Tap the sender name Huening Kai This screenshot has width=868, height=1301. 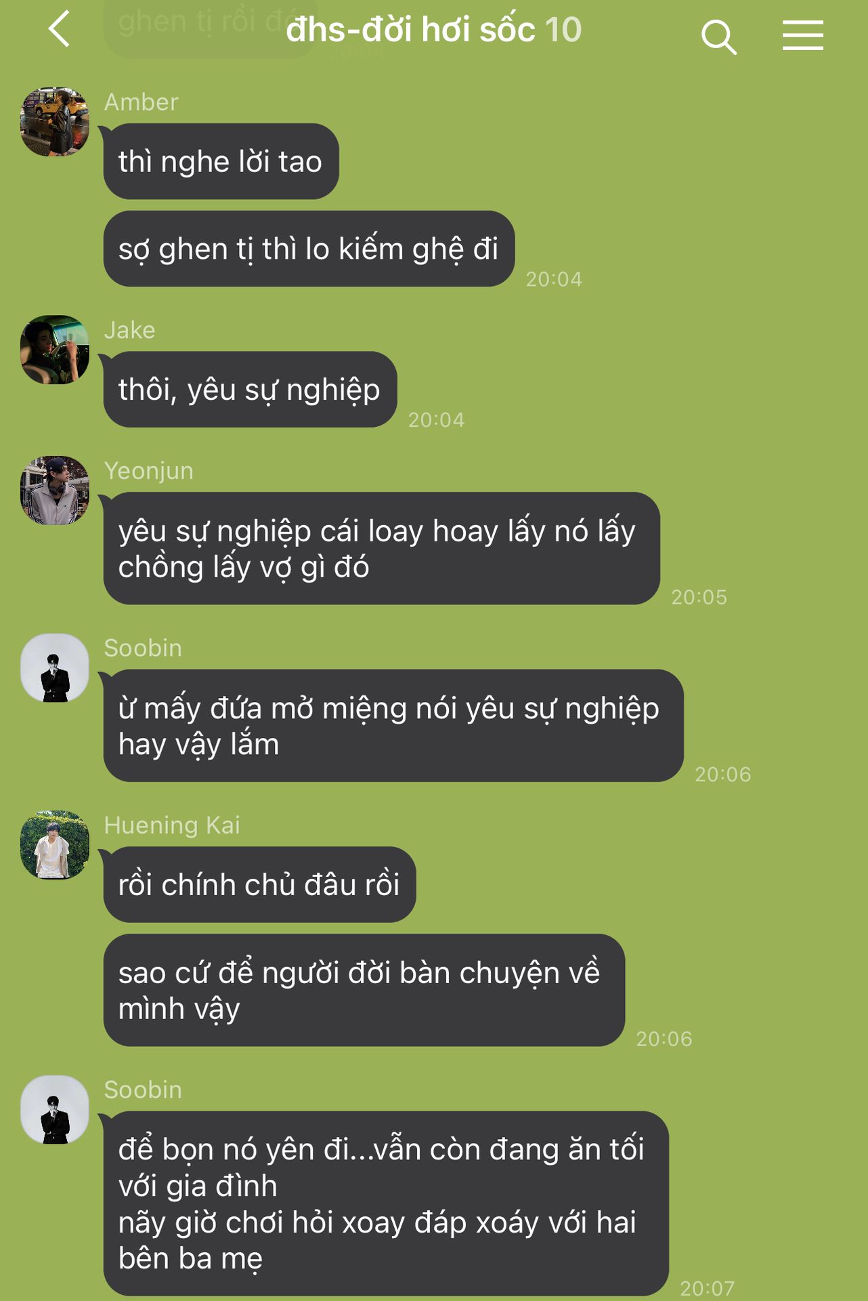[172, 825]
